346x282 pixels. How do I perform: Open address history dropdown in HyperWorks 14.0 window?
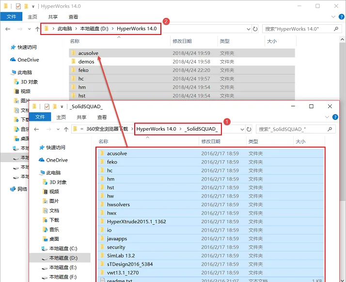249,29
